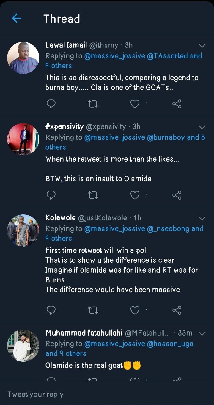Open Lawal Ismail's profile picture
This screenshot has height=405, width=214.
point(23,58)
